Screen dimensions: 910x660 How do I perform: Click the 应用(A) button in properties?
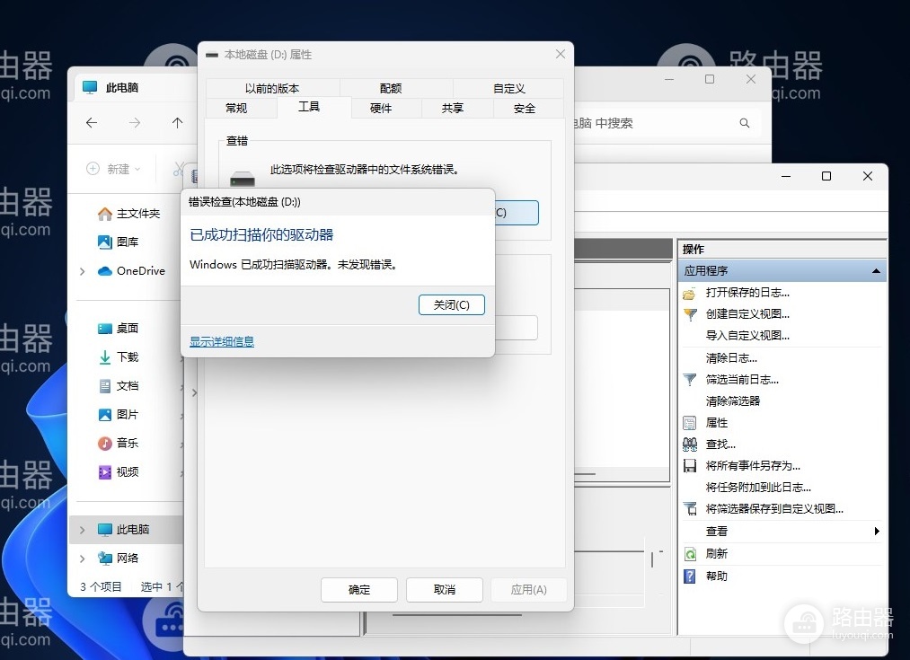click(529, 590)
